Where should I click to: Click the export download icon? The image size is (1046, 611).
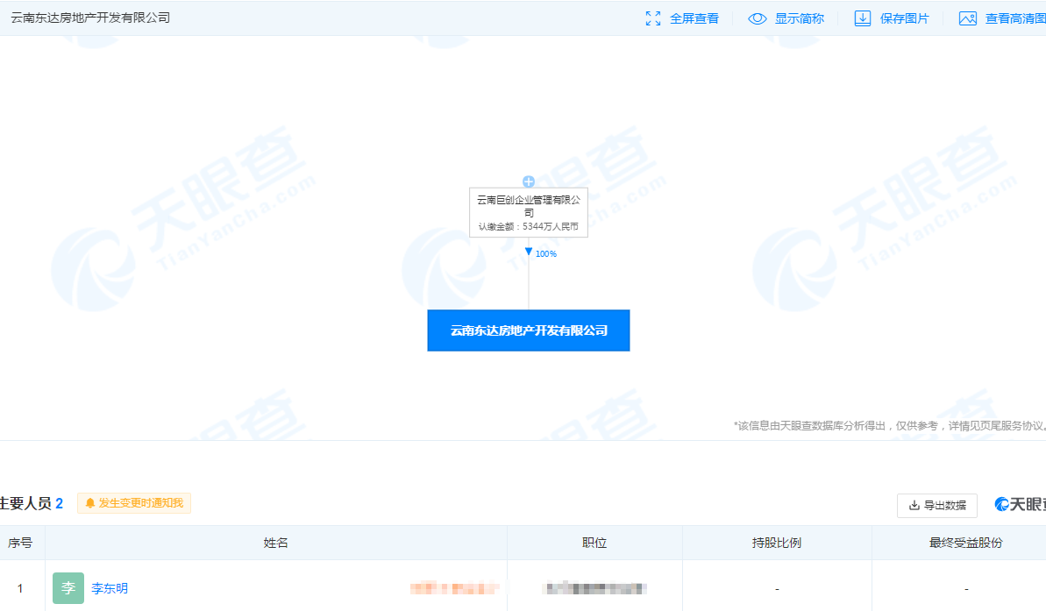[914, 506]
